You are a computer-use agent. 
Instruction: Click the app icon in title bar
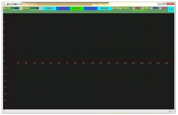pos(4,4)
